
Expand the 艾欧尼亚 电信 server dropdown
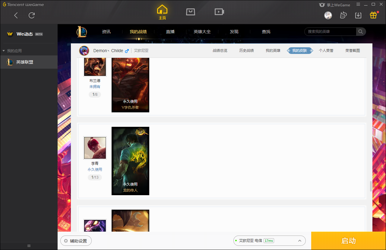pos(269,241)
